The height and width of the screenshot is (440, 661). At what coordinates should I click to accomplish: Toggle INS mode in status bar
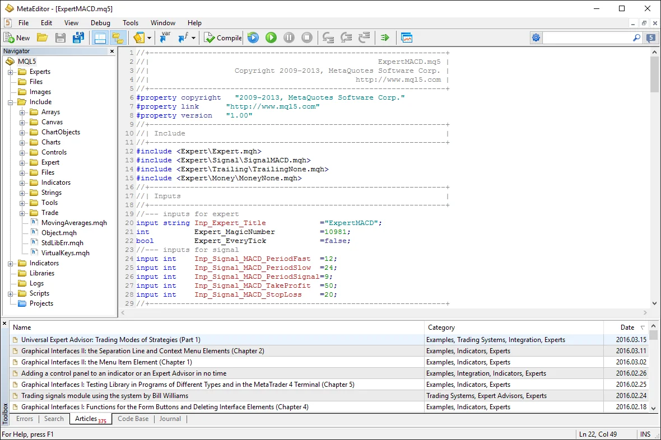(645, 434)
